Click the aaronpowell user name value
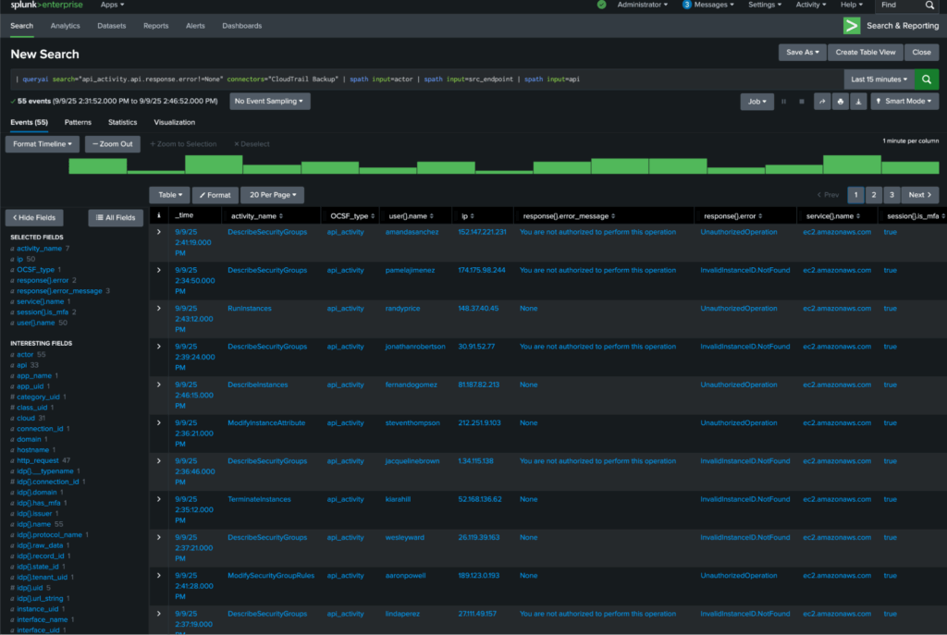947x635 pixels. point(405,575)
